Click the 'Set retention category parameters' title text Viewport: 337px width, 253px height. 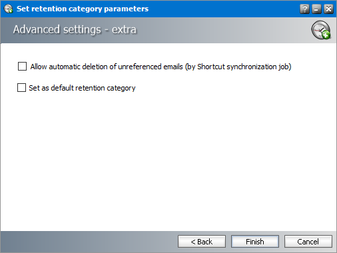point(83,9)
